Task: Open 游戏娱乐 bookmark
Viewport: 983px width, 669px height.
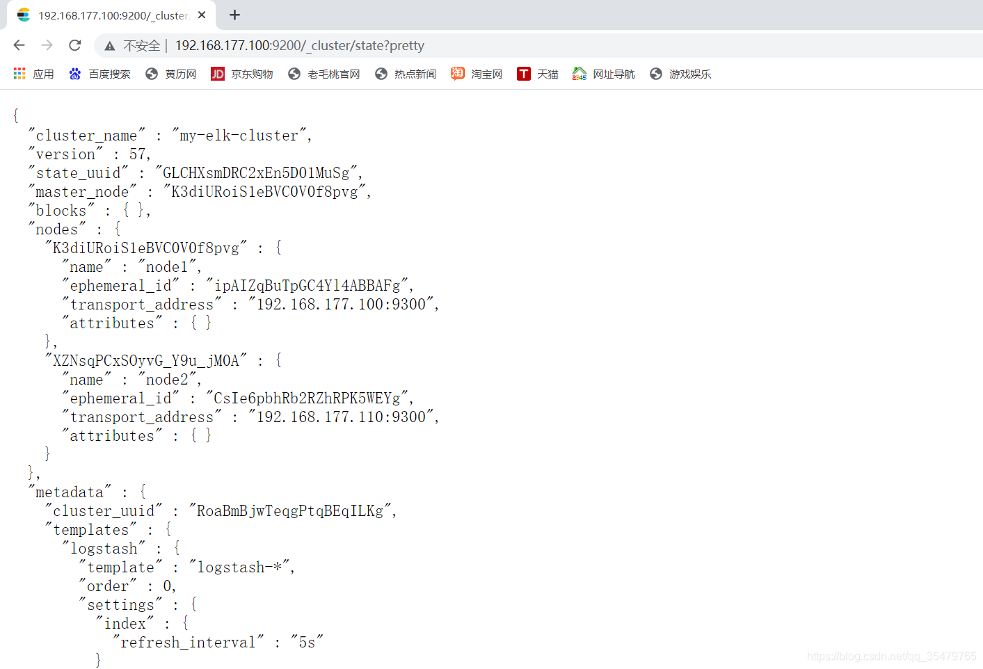Action: click(x=680, y=74)
